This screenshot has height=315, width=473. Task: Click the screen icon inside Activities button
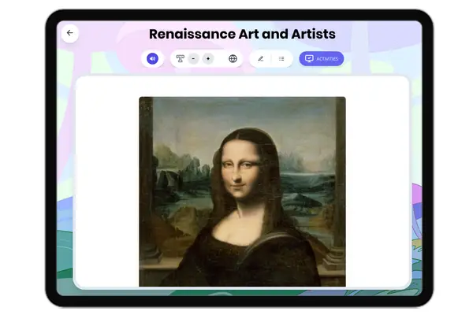[309, 58]
